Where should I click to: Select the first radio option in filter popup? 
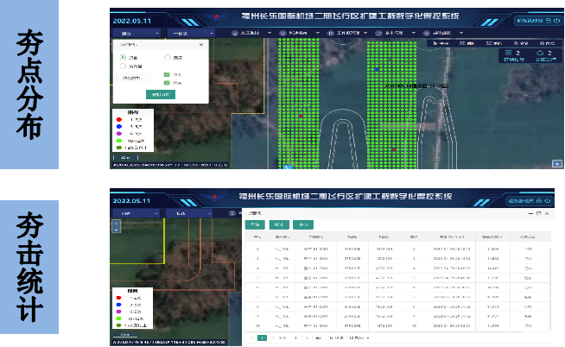pyautogui.click(x=124, y=57)
